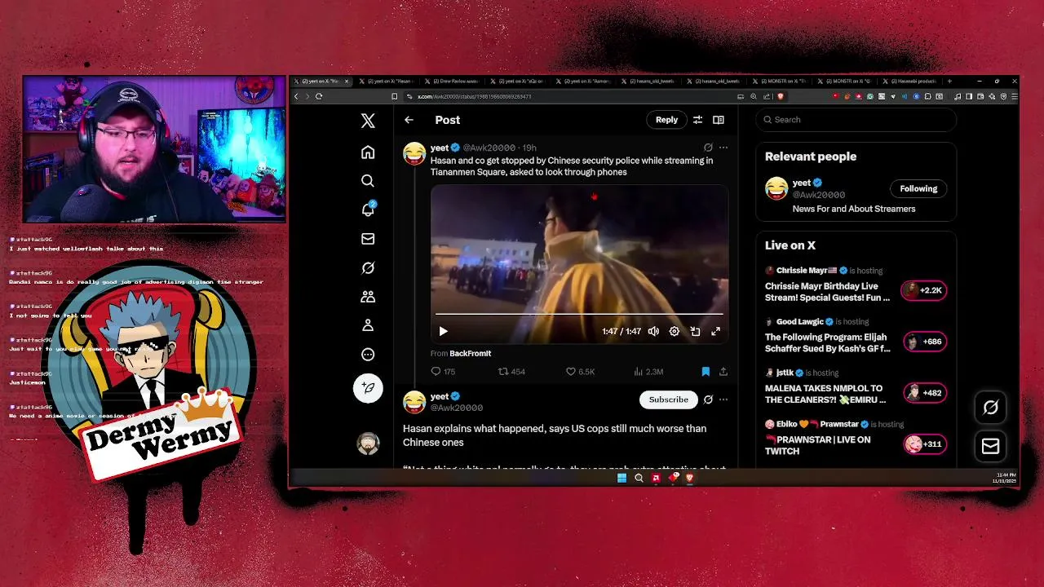Open the taskbar clock showing 11:44 PM

[1005, 478]
